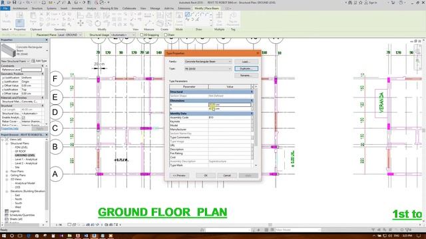The height and width of the screenshot is (239, 426).
Task: Enable the 3D Snapping checkbox
Action: point(142,35)
